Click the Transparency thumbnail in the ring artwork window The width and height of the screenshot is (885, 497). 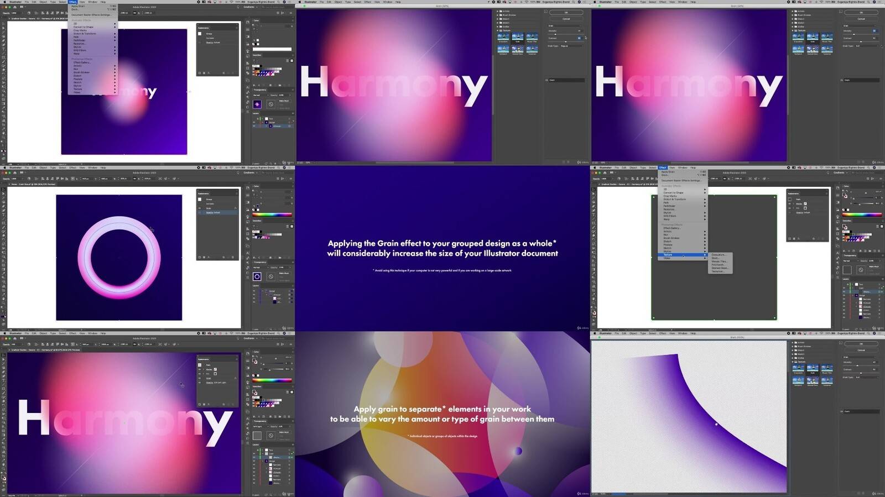[257, 276]
